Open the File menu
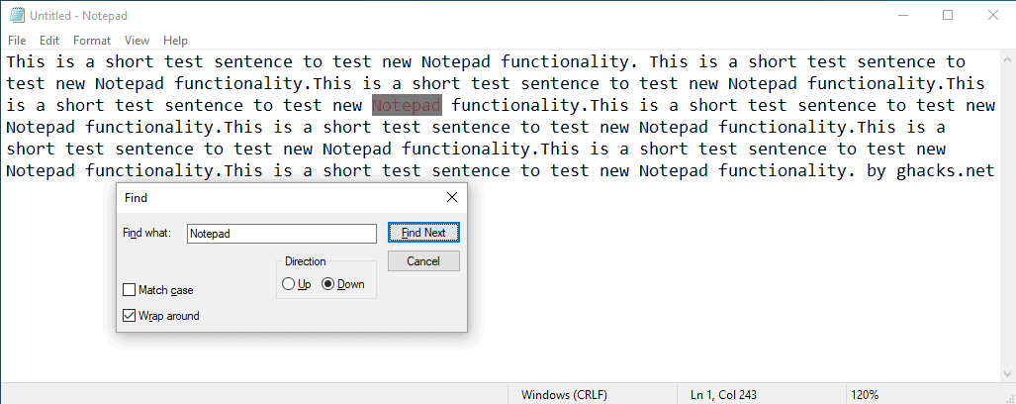The image size is (1016, 404). (x=17, y=41)
